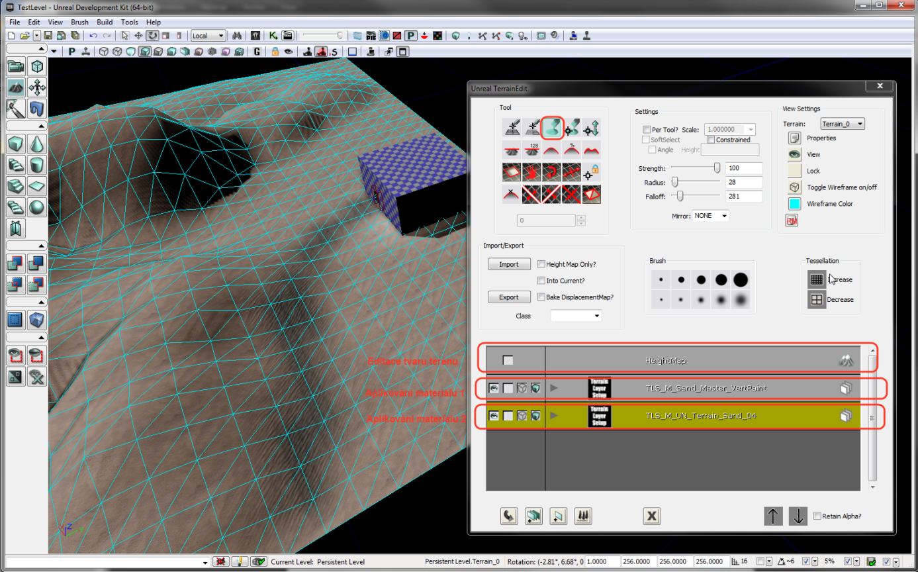Screen dimensions: 918x572
Task: Expand the TLS_M_UN_Terrain_Sand_04 layer triangle
Action: click(554, 416)
